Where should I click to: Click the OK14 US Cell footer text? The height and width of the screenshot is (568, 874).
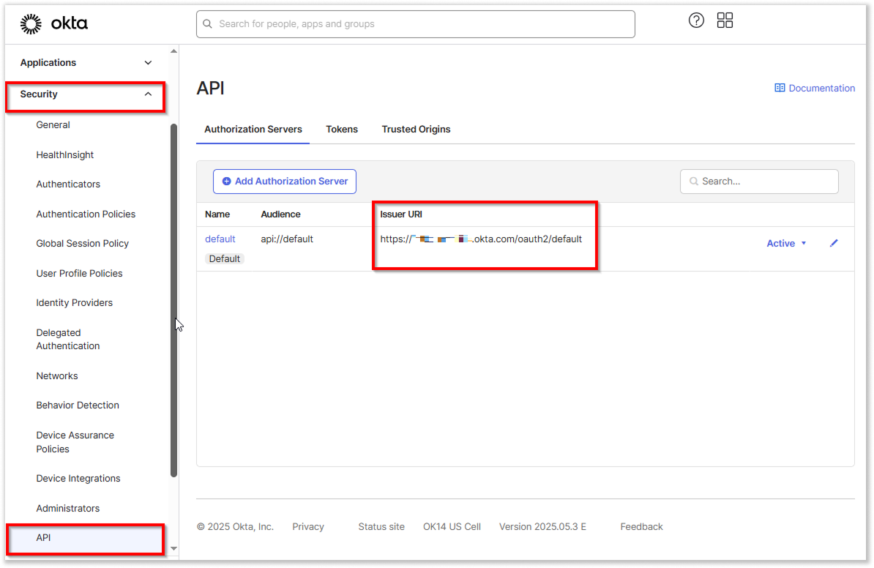coord(452,527)
